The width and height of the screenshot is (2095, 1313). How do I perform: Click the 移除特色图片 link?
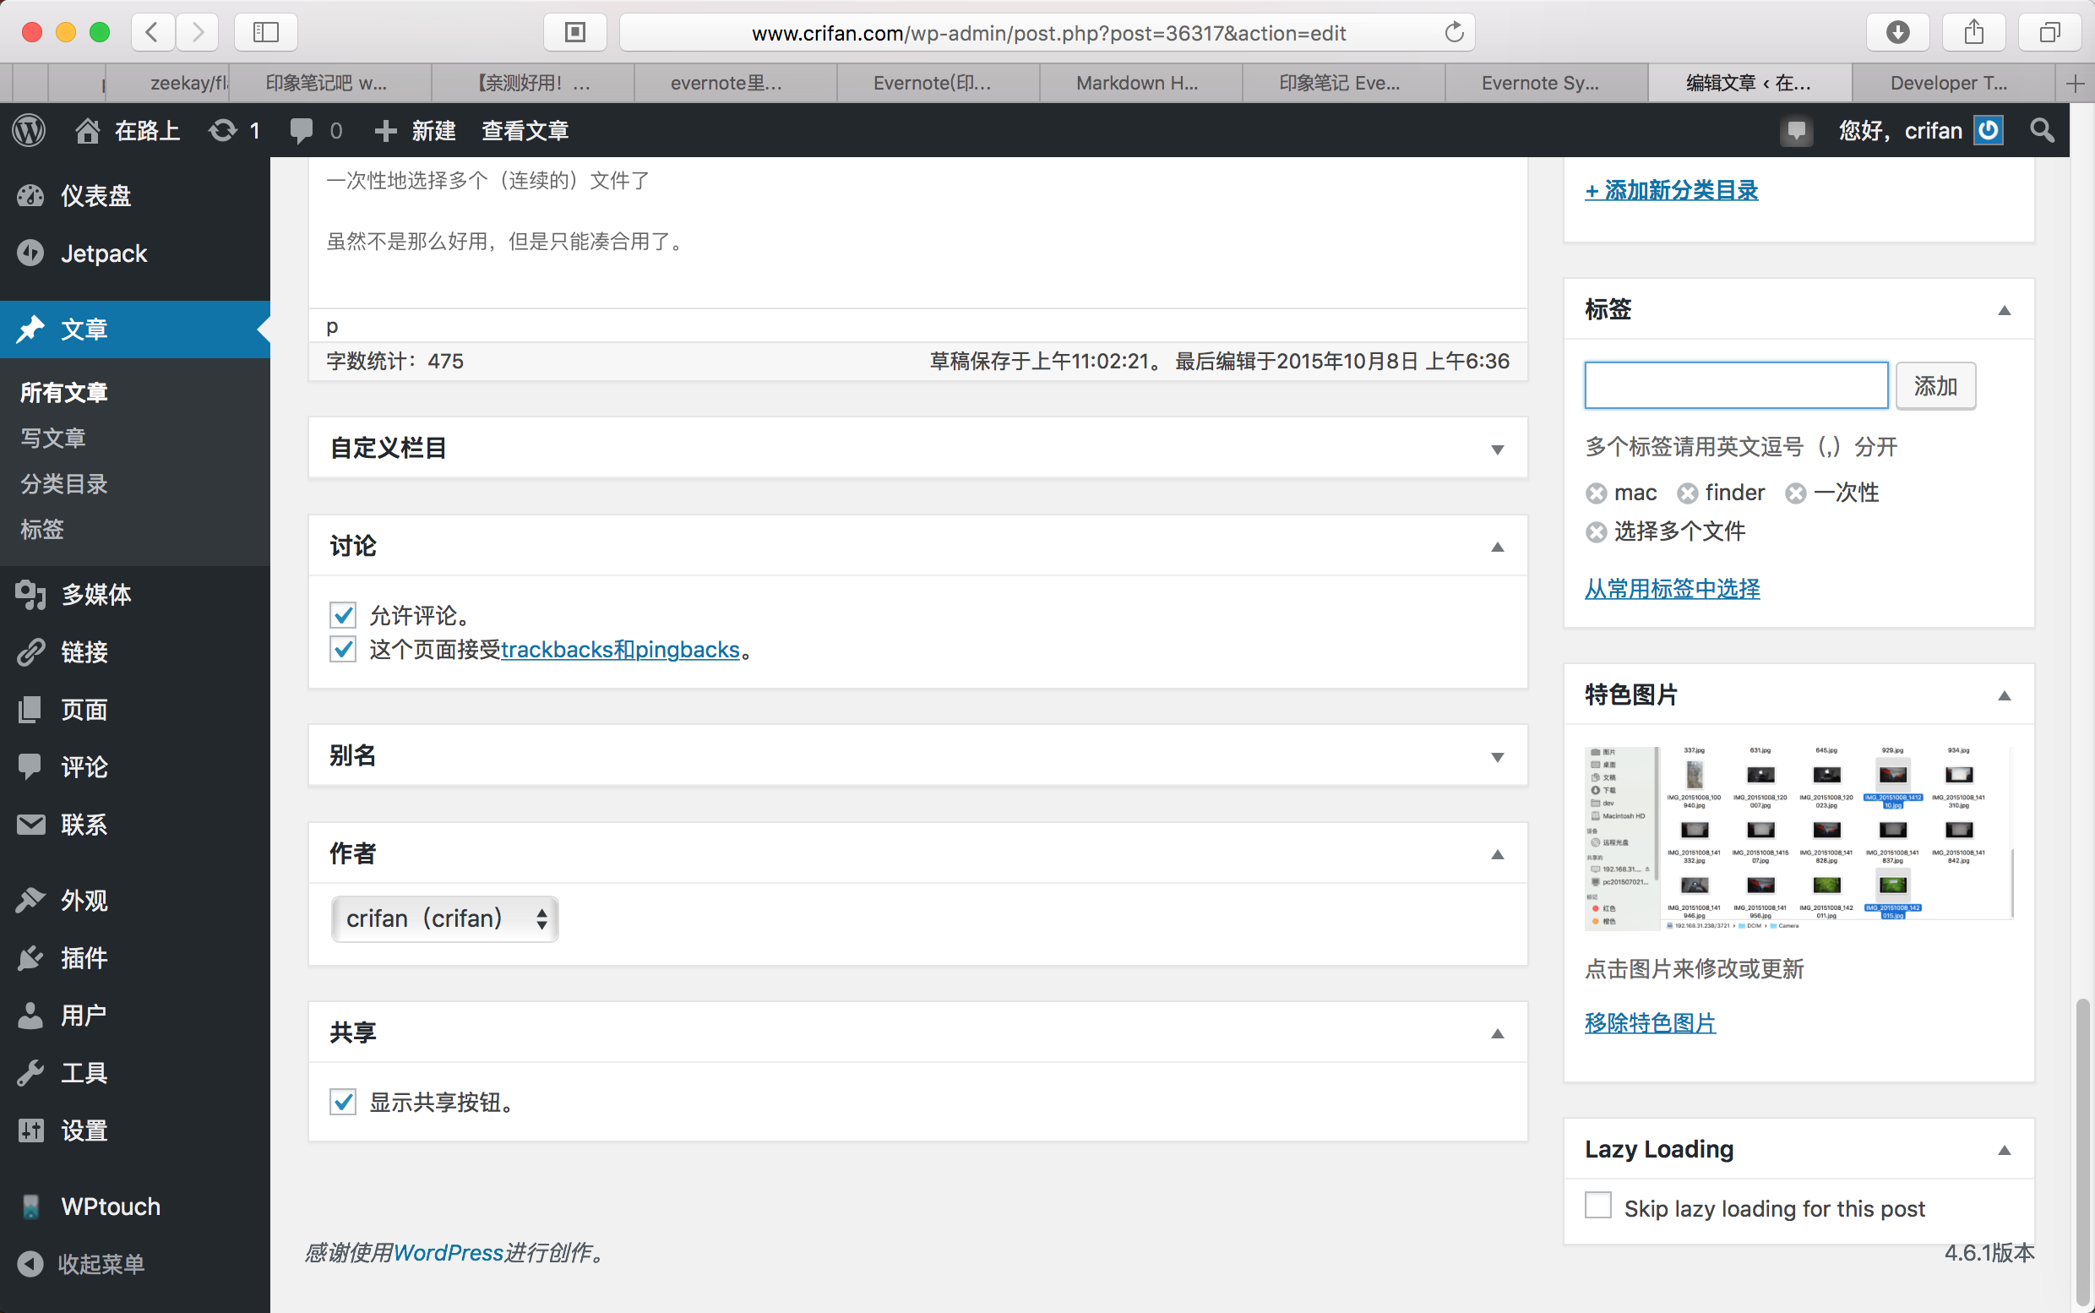click(x=1650, y=1023)
